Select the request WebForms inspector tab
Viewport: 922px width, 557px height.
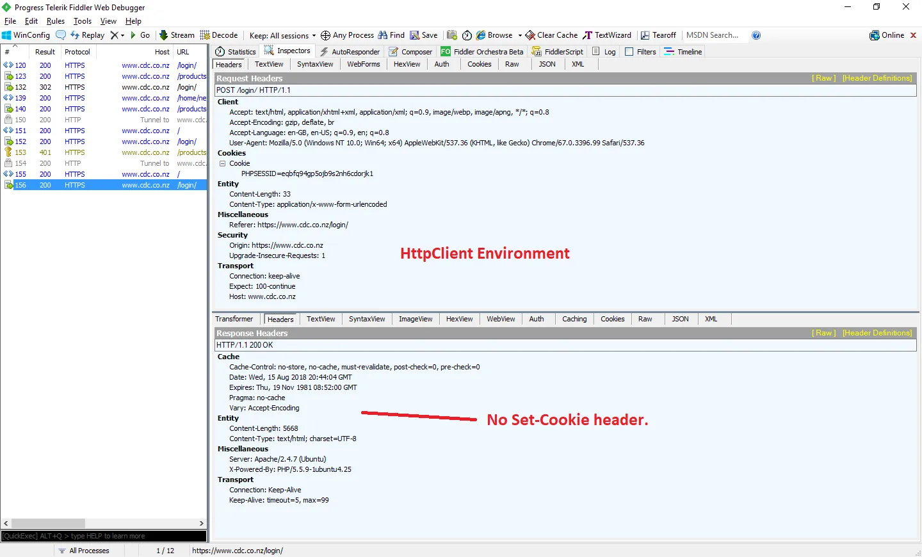click(364, 64)
